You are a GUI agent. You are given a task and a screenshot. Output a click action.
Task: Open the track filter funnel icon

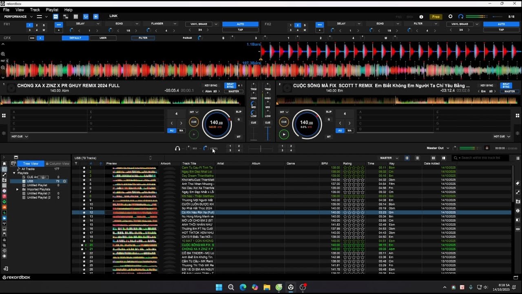click(x=76, y=163)
